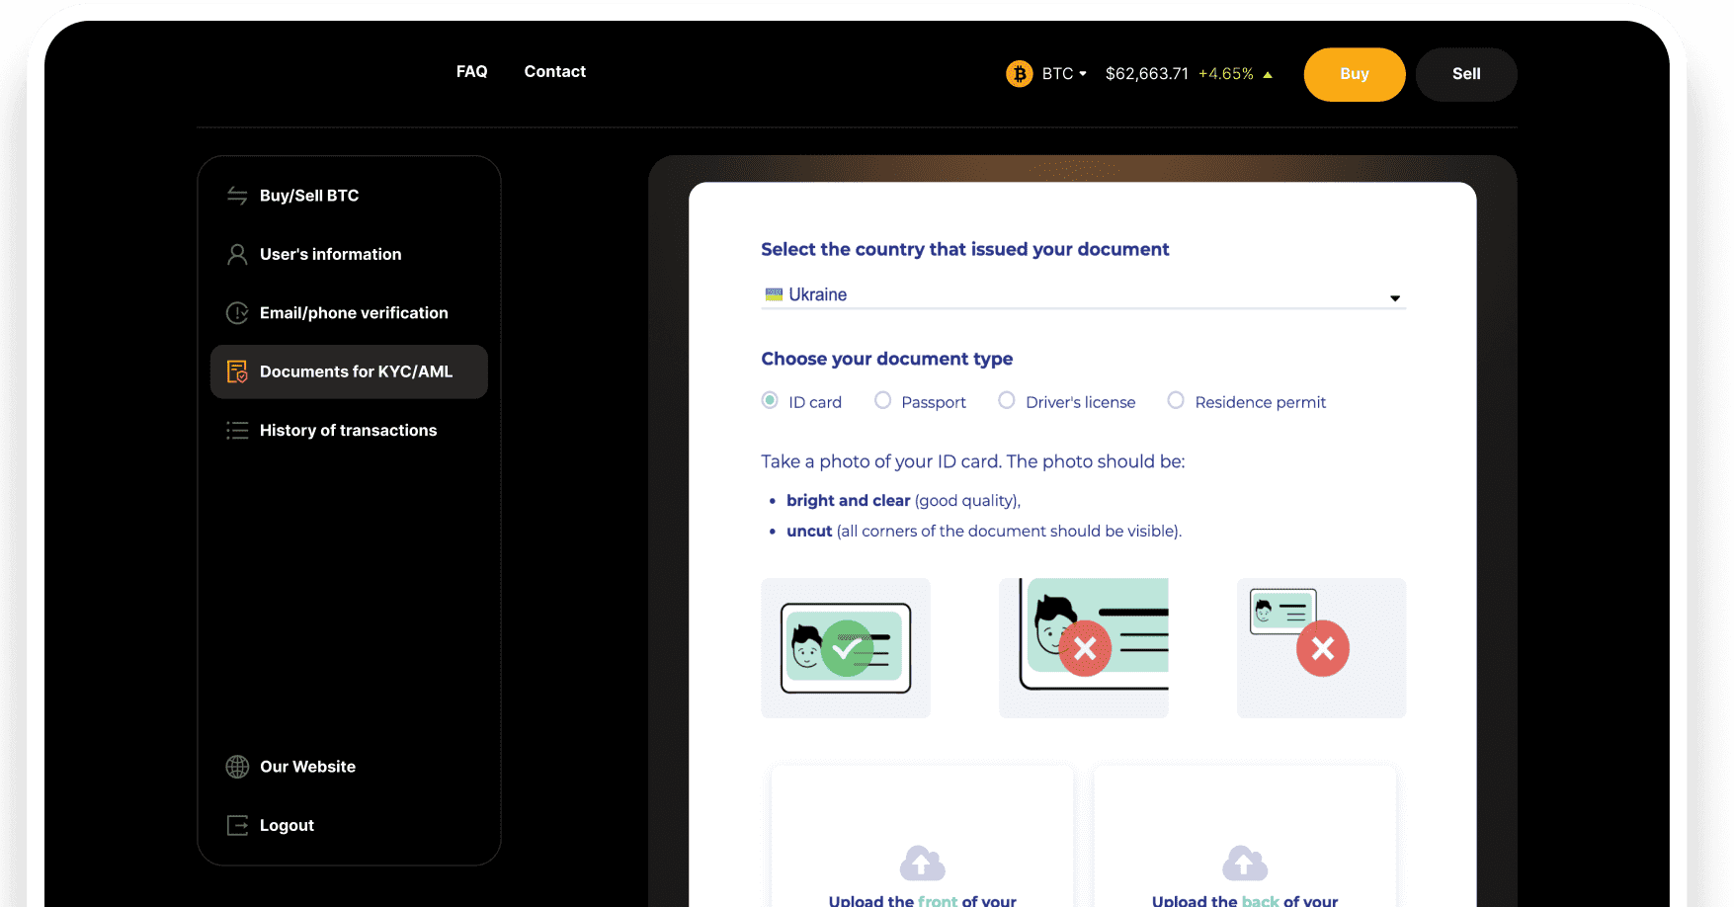Click the 'Choose your document type' heading
1734x907 pixels.
(887, 359)
